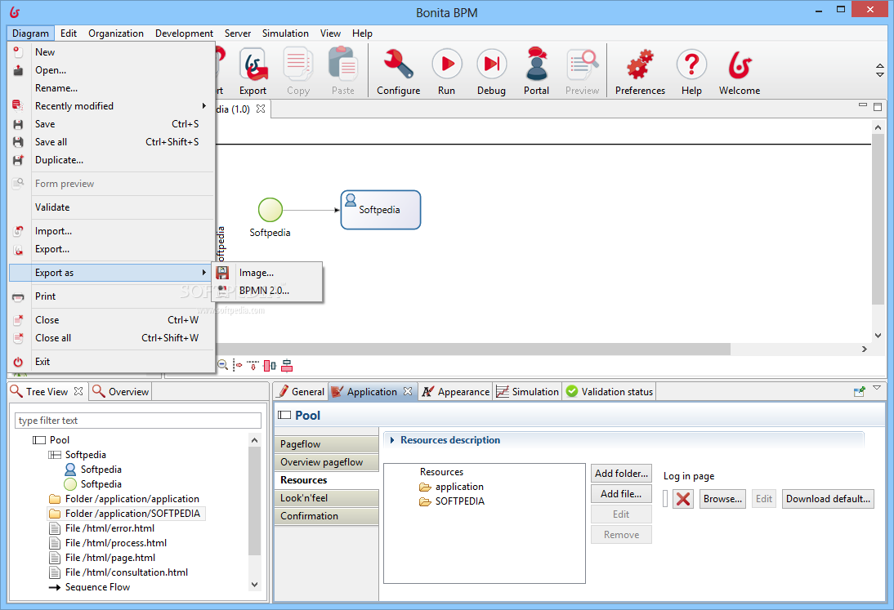The width and height of the screenshot is (894, 610).
Task: Click Validate menu entry
Action: 112,207
